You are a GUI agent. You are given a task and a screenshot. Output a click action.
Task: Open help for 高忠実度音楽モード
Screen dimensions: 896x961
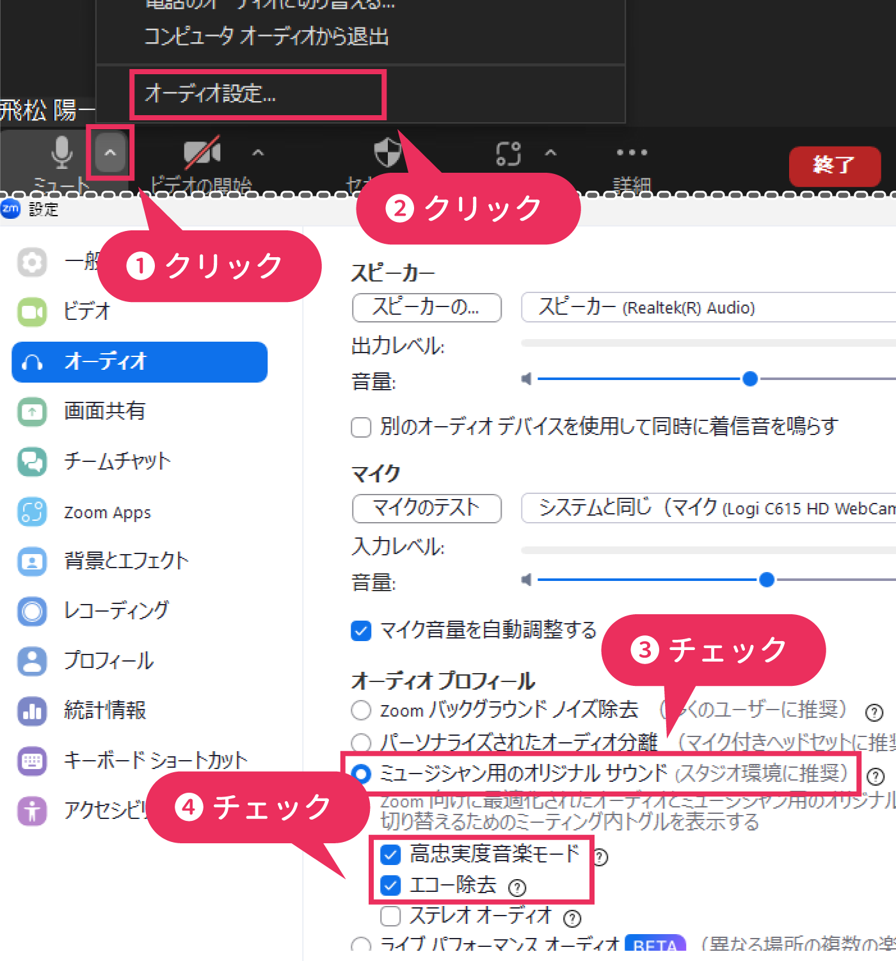[x=600, y=857]
